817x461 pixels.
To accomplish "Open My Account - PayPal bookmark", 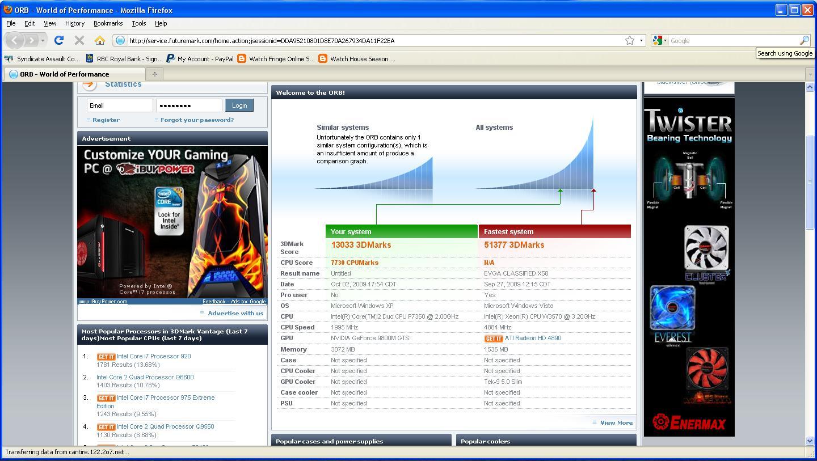I will [x=200, y=58].
